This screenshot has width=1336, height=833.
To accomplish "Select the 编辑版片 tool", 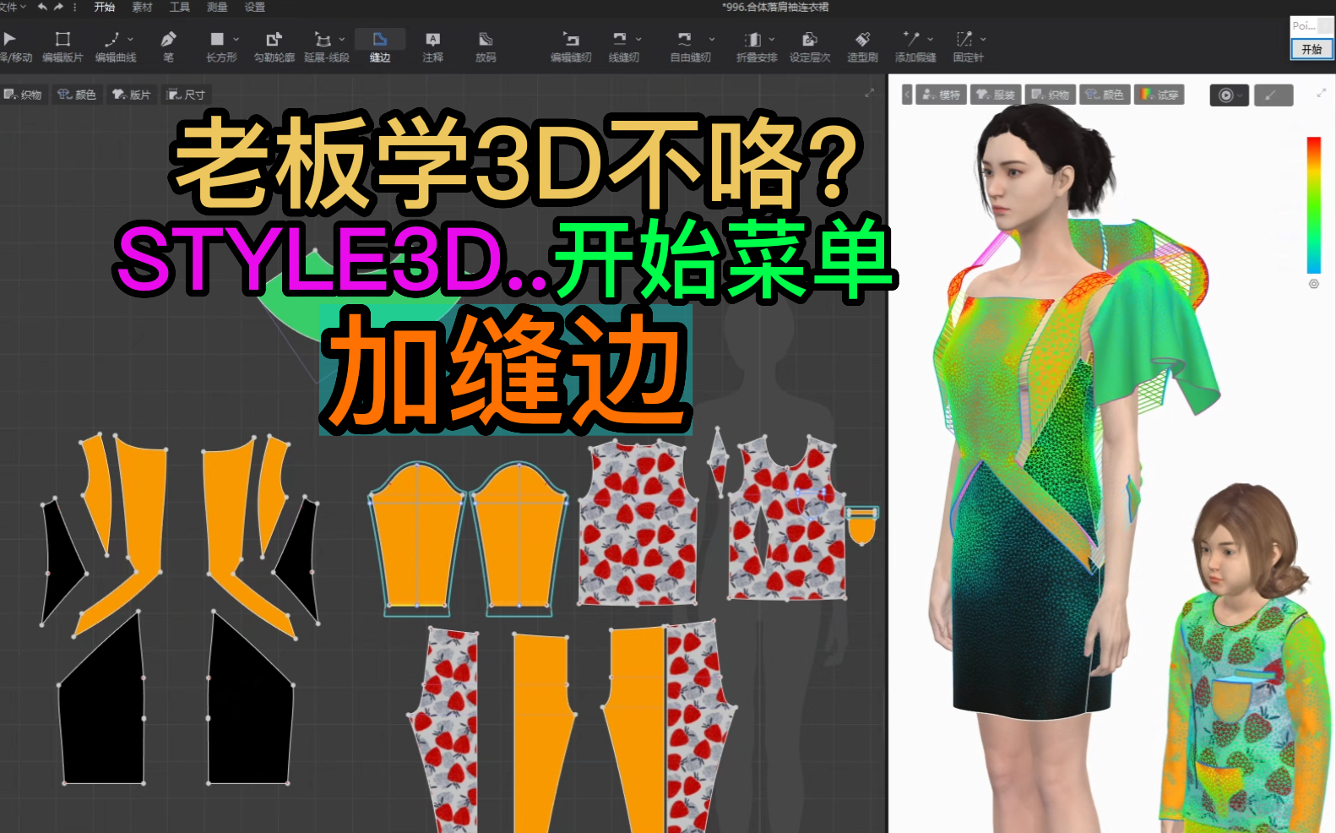I will point(62,46).
